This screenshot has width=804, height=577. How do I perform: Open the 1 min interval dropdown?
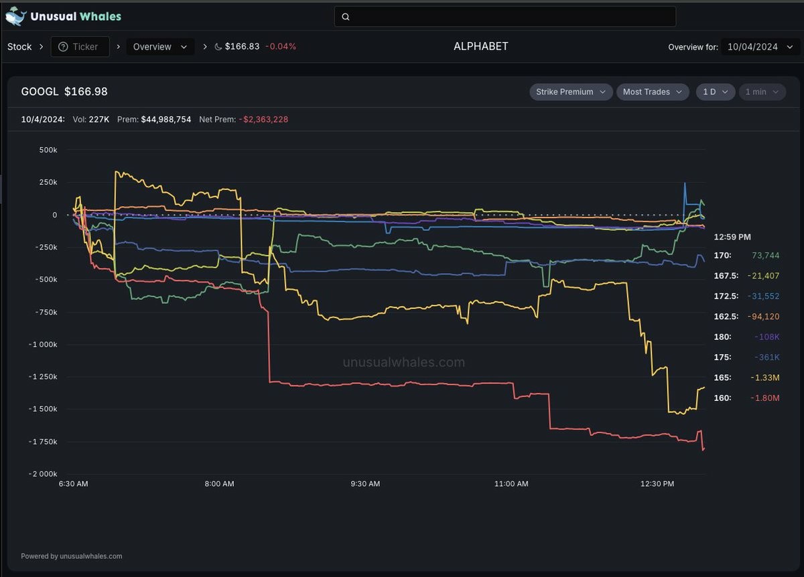(x=762, y=92)
